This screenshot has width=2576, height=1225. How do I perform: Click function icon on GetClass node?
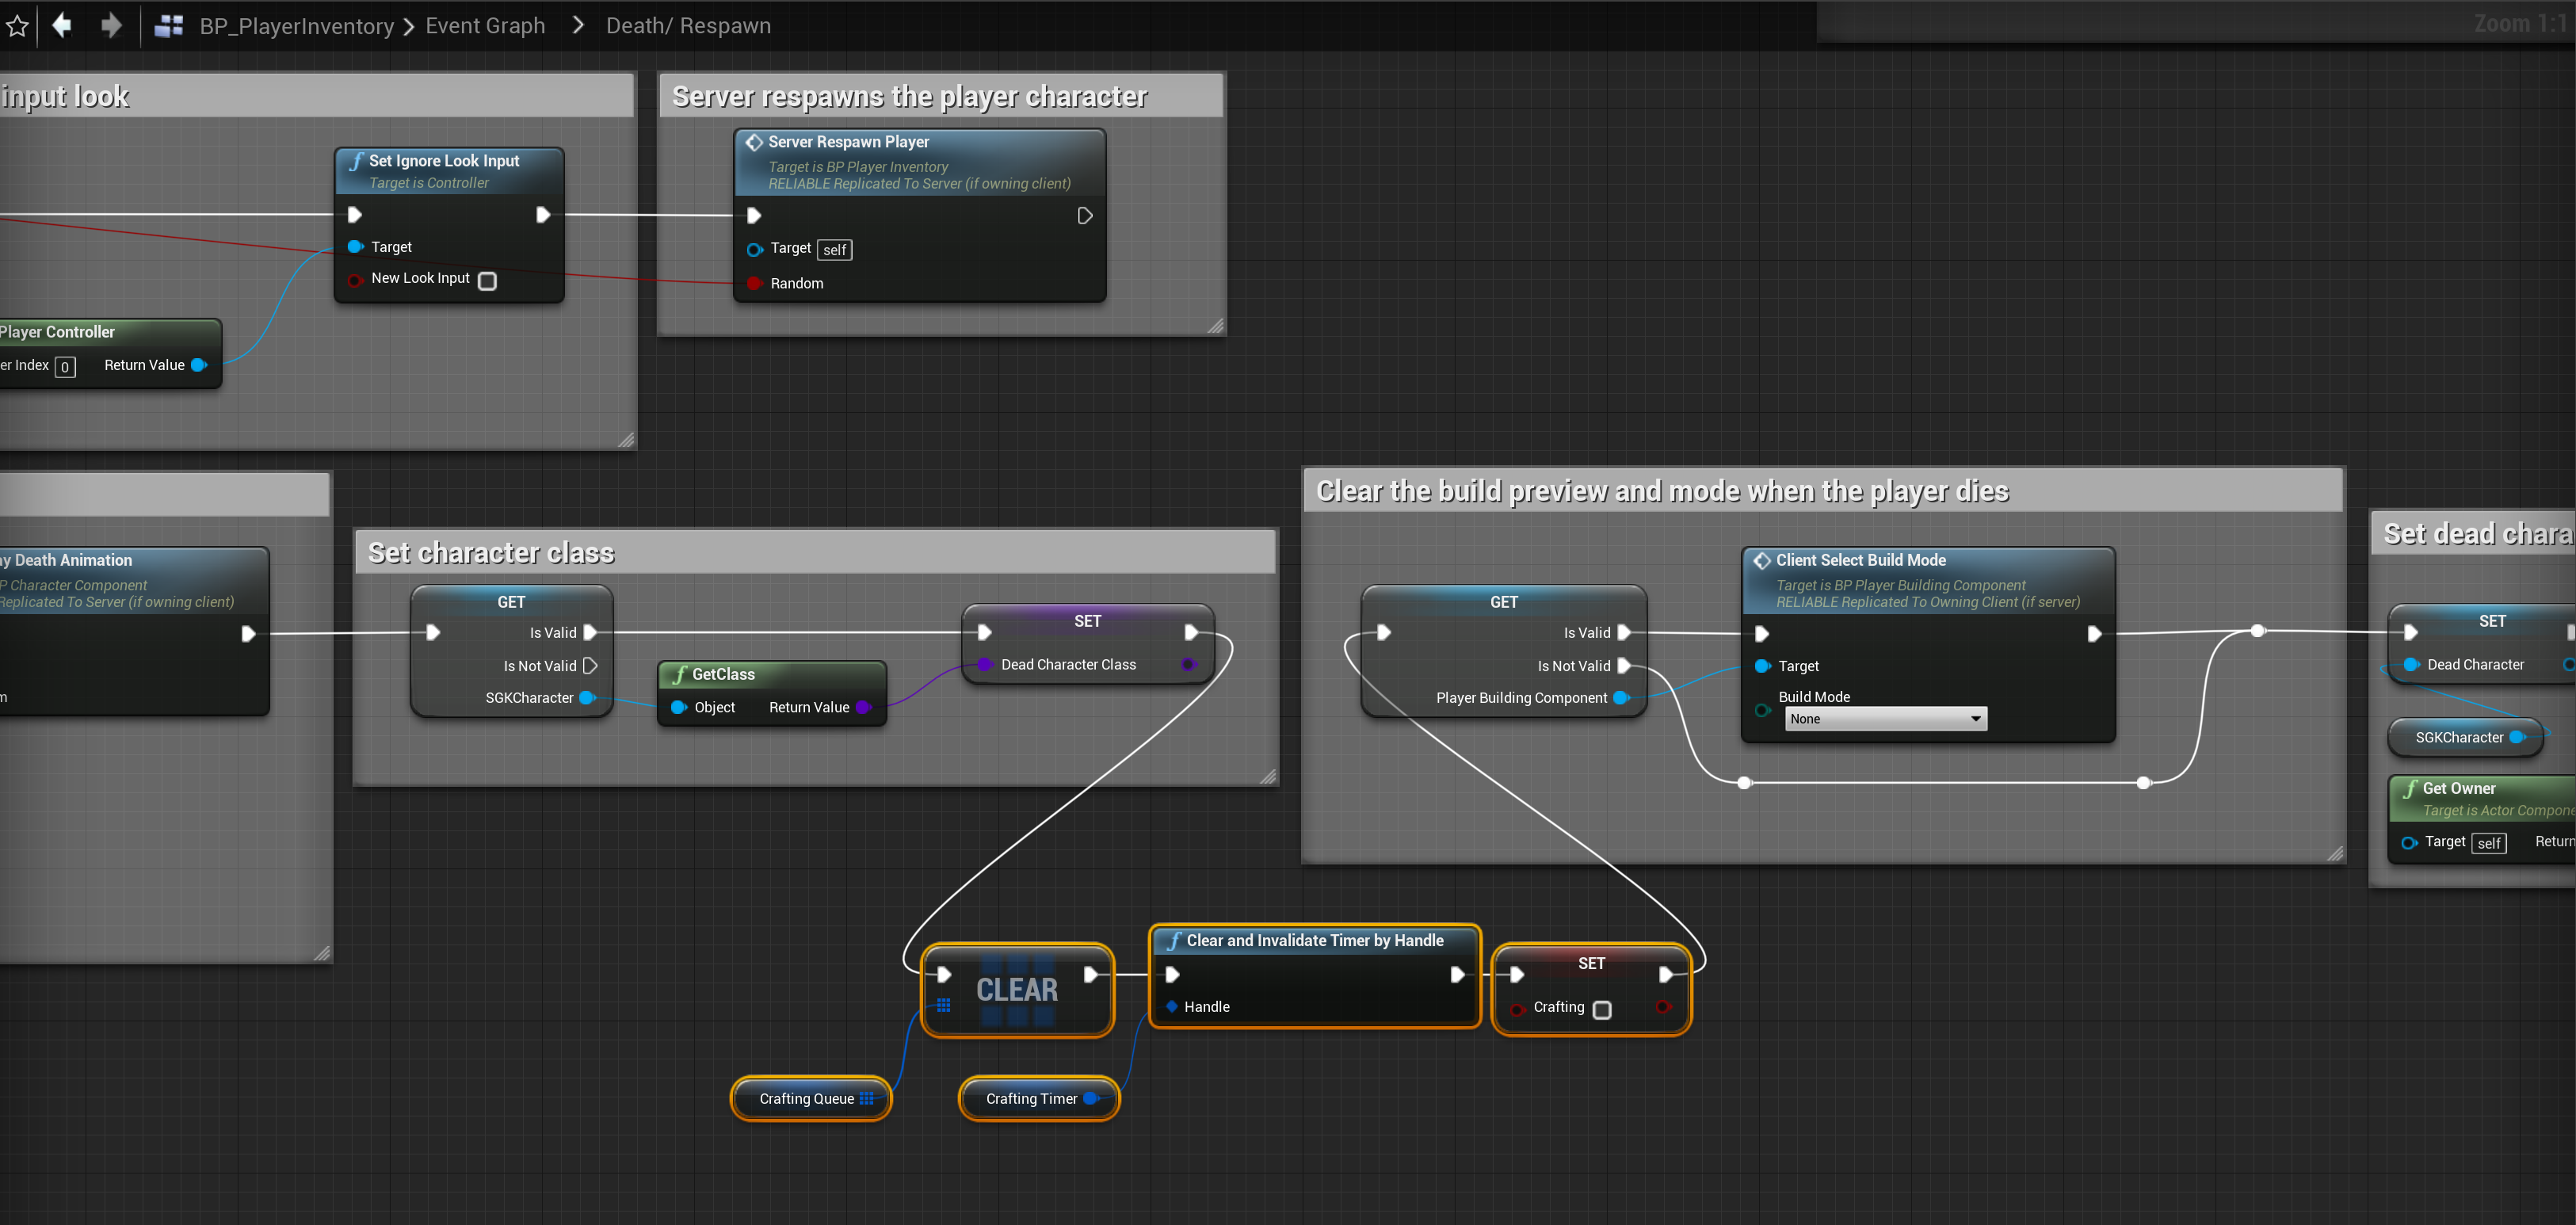(x=679, y=675)
